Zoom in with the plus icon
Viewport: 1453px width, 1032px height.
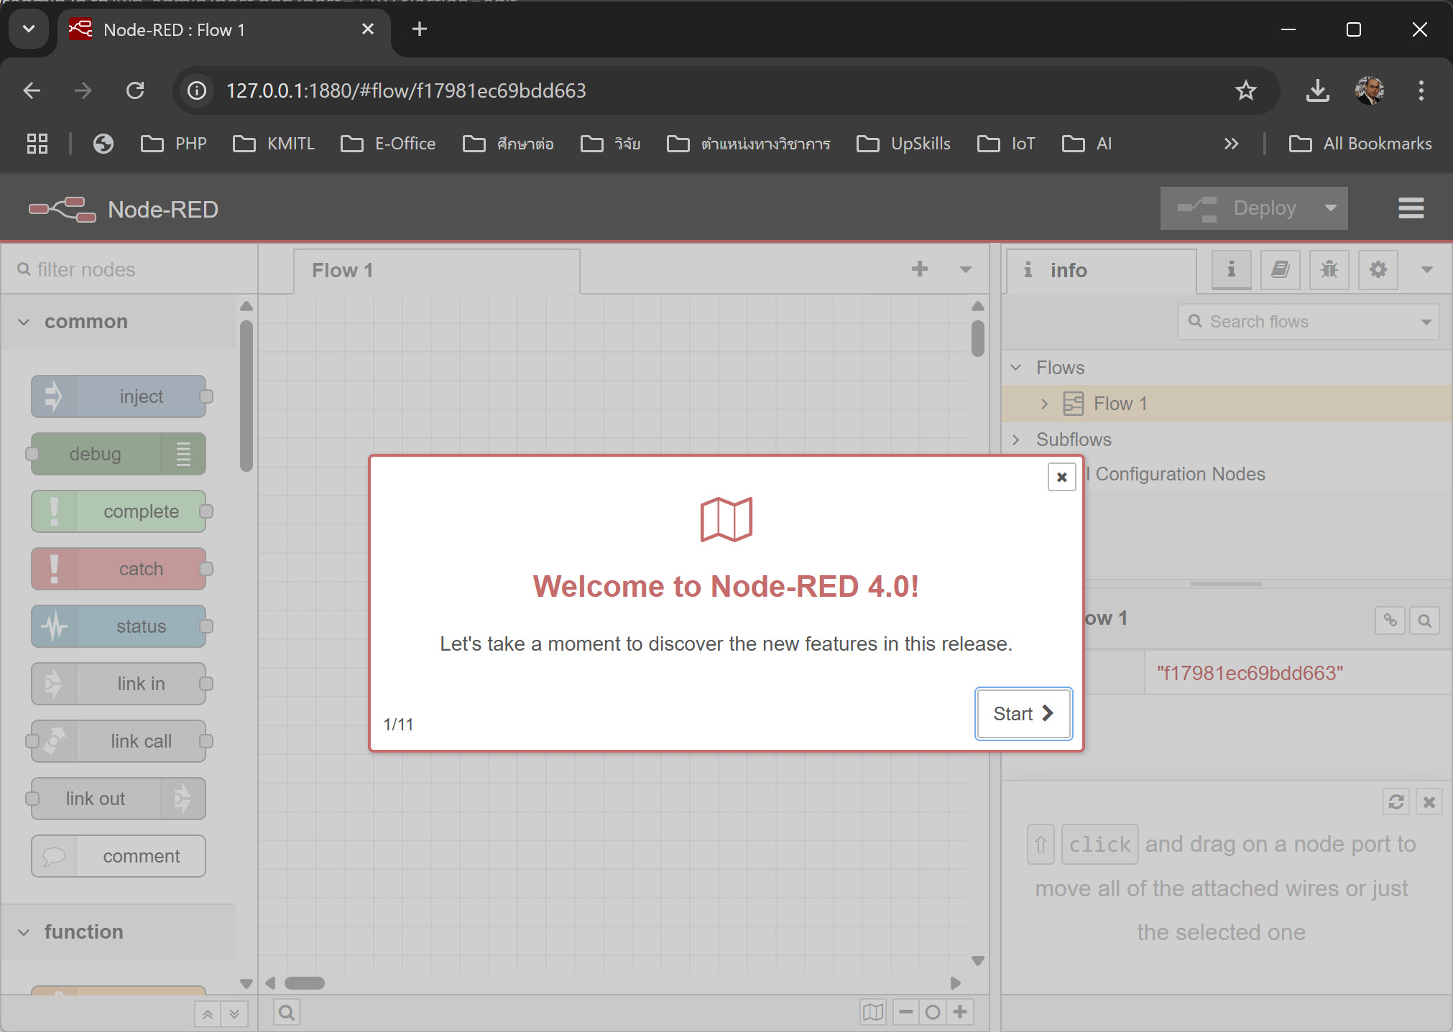coord(960,1012)
